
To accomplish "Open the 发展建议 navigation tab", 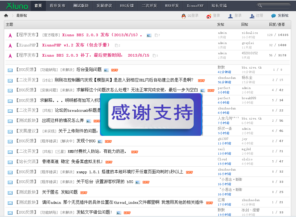I will [104, 6].
